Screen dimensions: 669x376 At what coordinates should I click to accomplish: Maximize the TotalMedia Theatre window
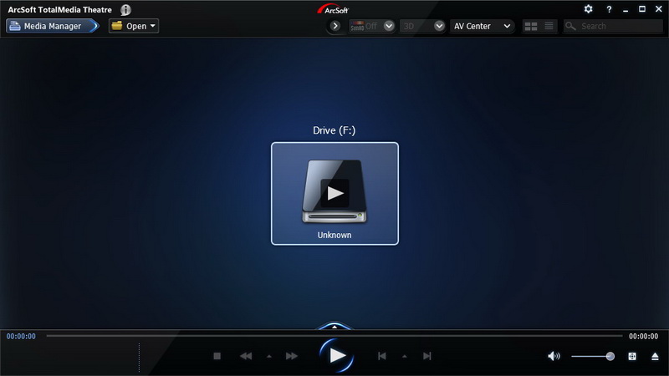pos(642,9)
